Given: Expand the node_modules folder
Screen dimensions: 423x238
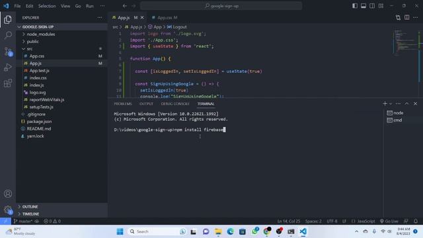Looking at the screenshot, I should [61, 34].
